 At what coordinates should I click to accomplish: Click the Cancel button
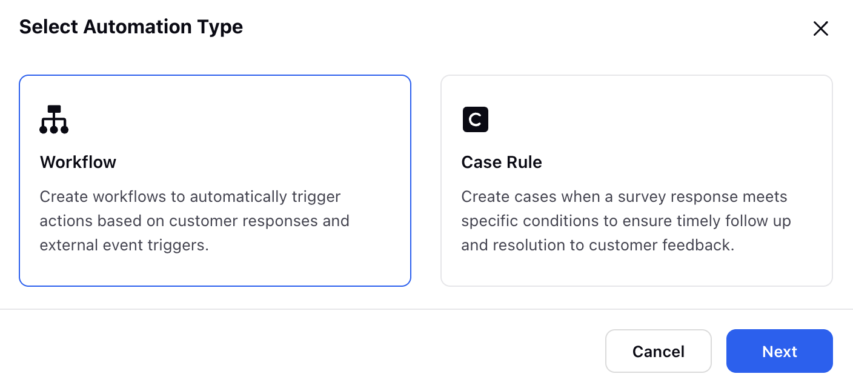[659, 351]
